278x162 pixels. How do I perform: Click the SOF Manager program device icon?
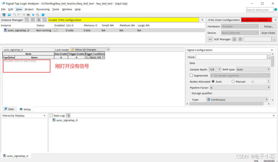tap(234, 39)
